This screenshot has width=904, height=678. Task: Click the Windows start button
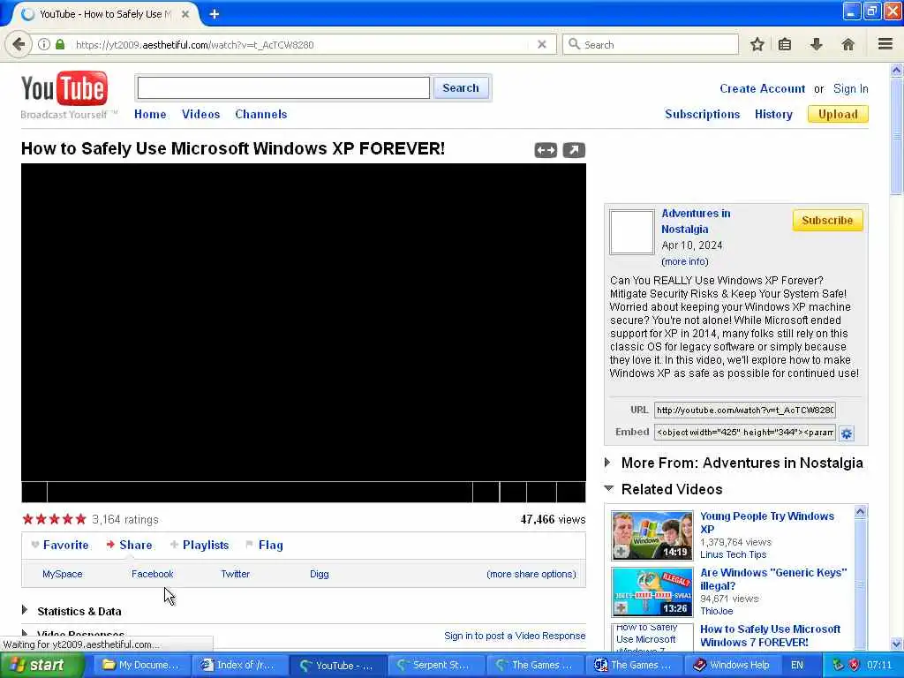tap(41, 666)
